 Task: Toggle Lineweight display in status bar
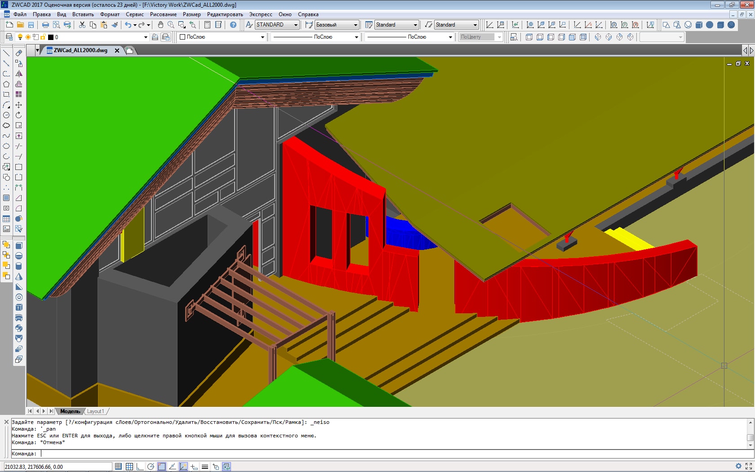205,467
